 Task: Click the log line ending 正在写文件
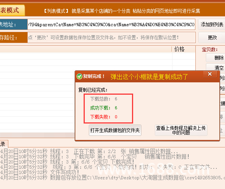pos(109,167)
